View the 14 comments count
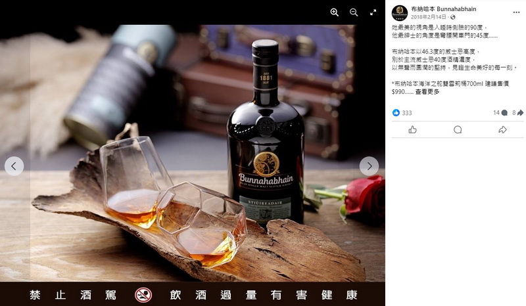This screenshot has width=526, height=306. tap(500, 112)
